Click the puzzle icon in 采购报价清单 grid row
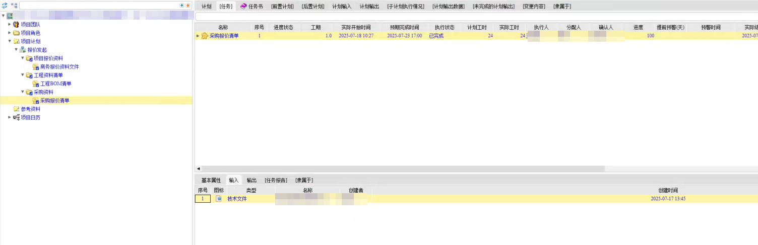 pyautogui.click(x=205, y=36)
